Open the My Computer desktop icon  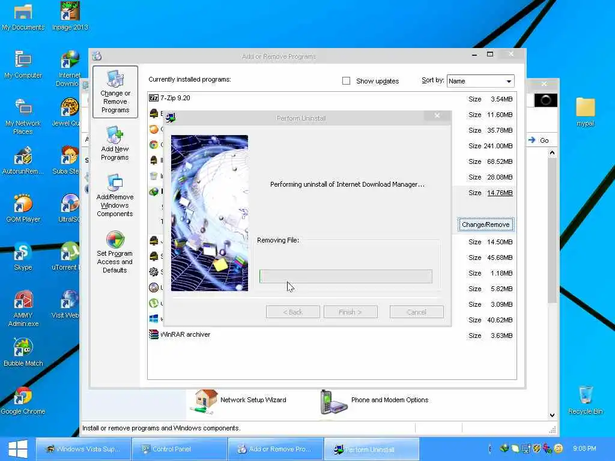point(23,65)
